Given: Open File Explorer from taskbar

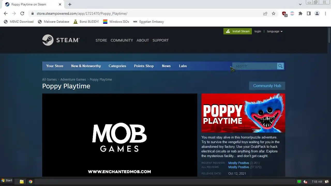Looking at the screenshot, I should point(22,182).
